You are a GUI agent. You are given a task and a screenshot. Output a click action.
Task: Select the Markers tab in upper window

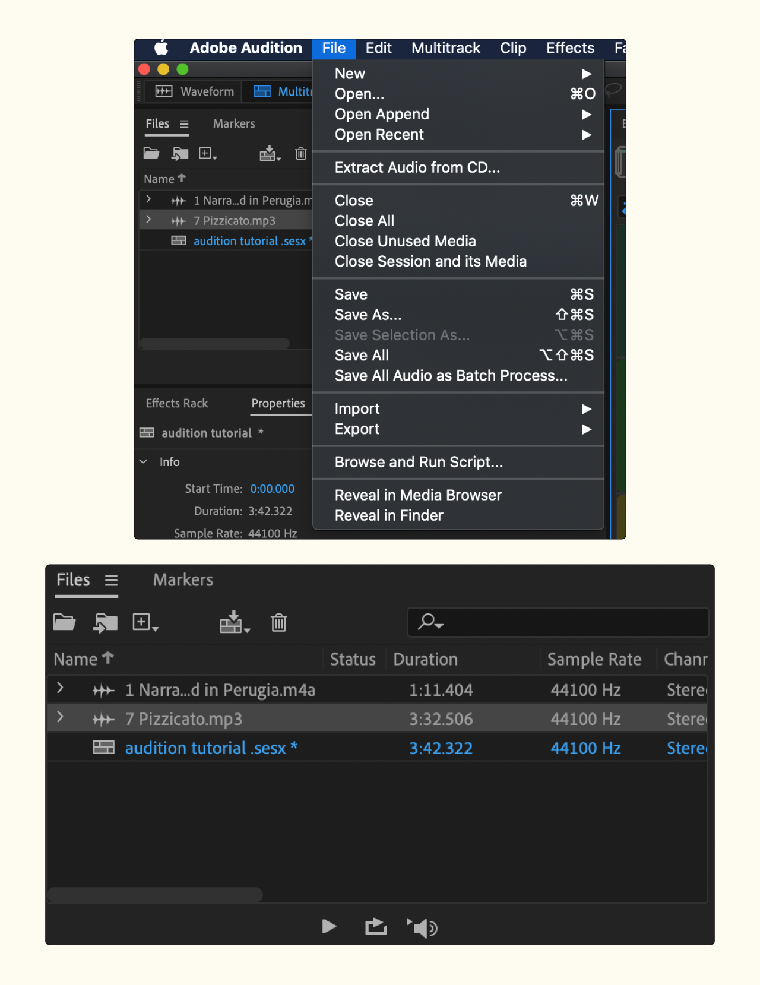click(x=234, y=123)
